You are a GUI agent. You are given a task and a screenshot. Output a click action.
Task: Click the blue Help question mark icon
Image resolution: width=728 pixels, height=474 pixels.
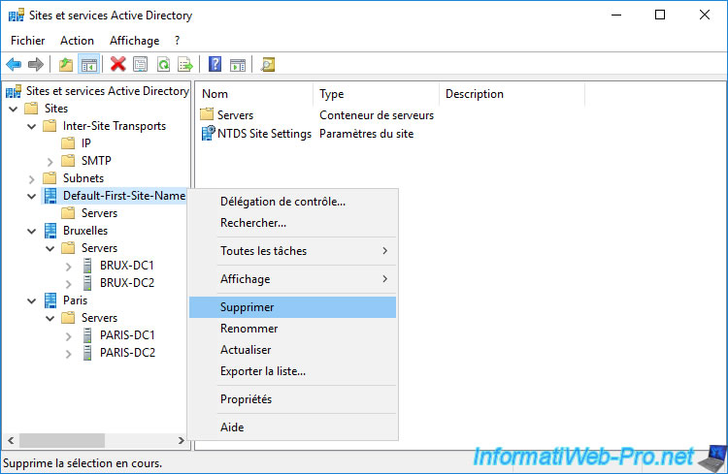coord(215,65)
